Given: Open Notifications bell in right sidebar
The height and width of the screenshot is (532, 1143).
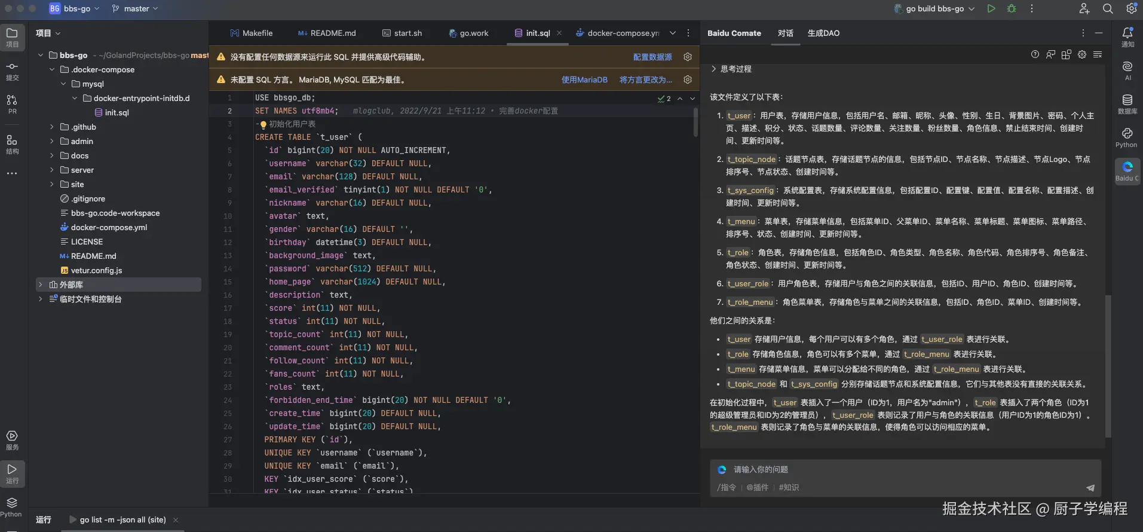Looking at the screenshot, I should click(1127, 37).
